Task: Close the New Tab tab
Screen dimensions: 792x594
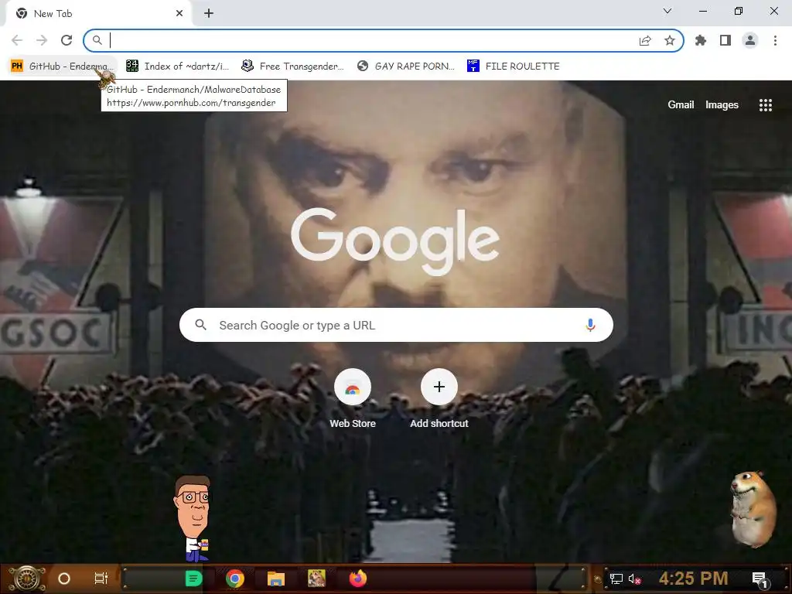Action: tap(179, 13)
